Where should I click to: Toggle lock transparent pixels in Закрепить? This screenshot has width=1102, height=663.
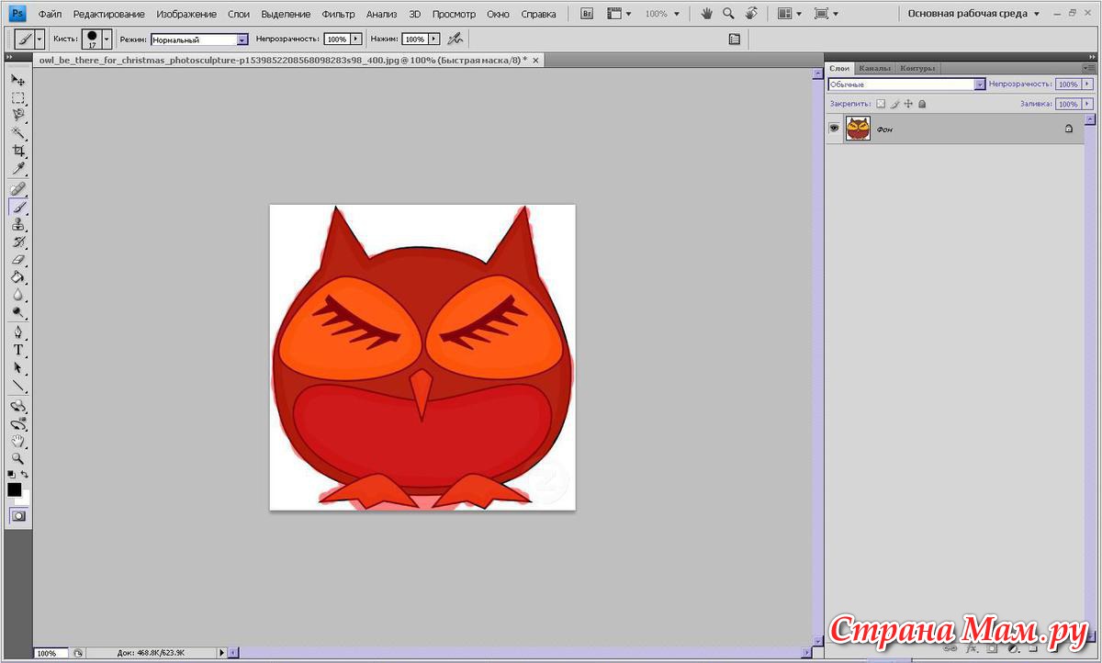point(880,104)
